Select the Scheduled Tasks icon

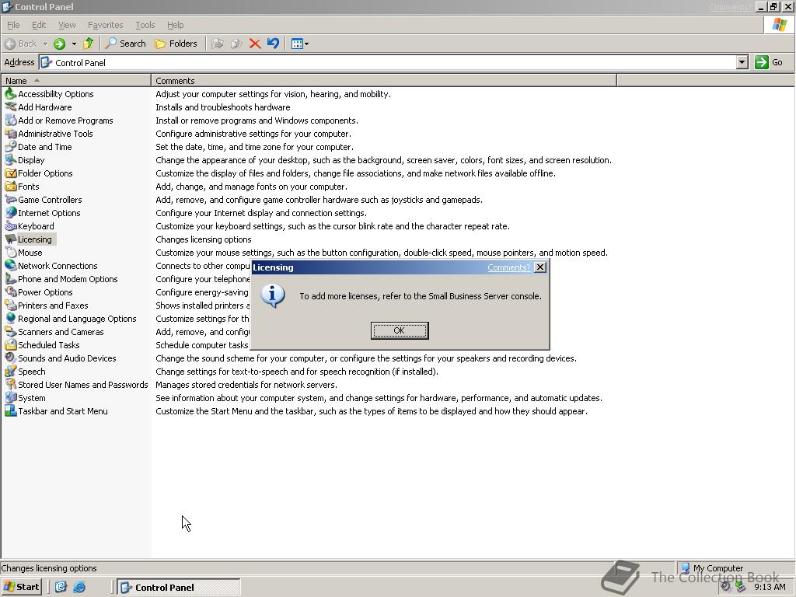pos(10,344)
